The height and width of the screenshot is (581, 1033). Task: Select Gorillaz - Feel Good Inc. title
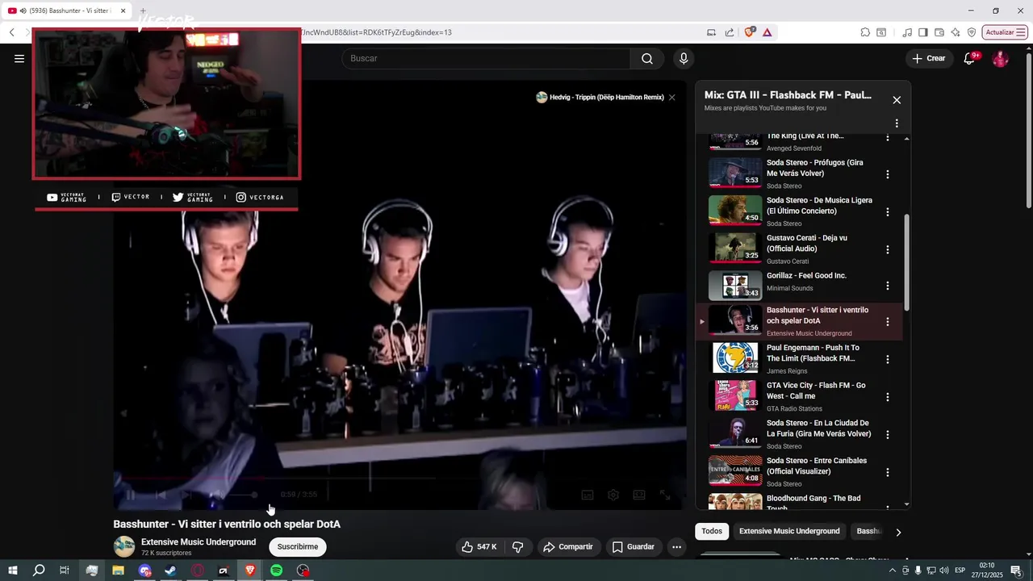(806, 276)
